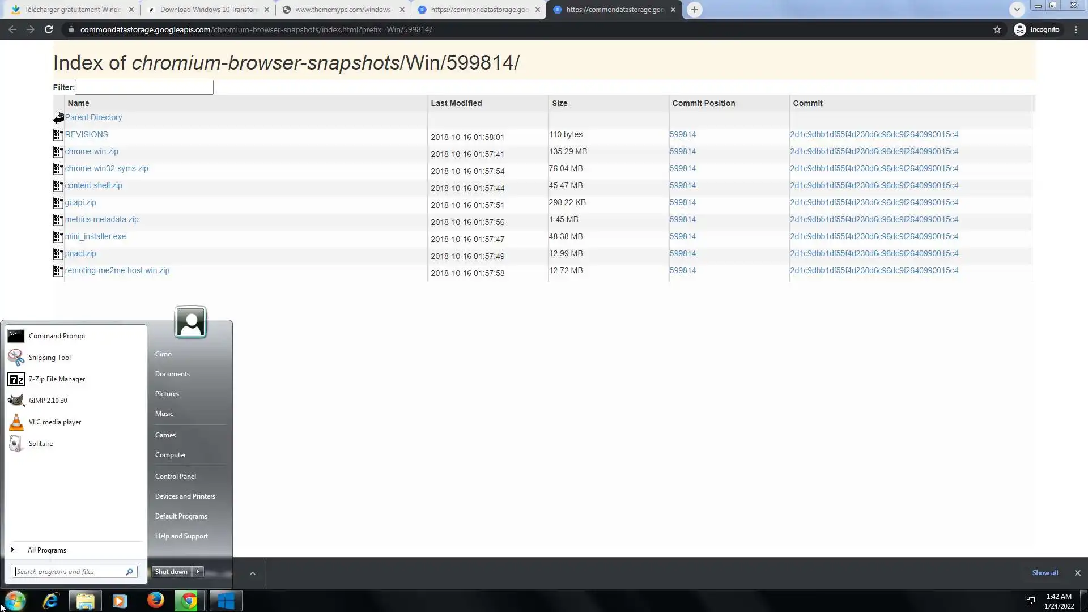Open the tab search dropdown

(1017, 10)
